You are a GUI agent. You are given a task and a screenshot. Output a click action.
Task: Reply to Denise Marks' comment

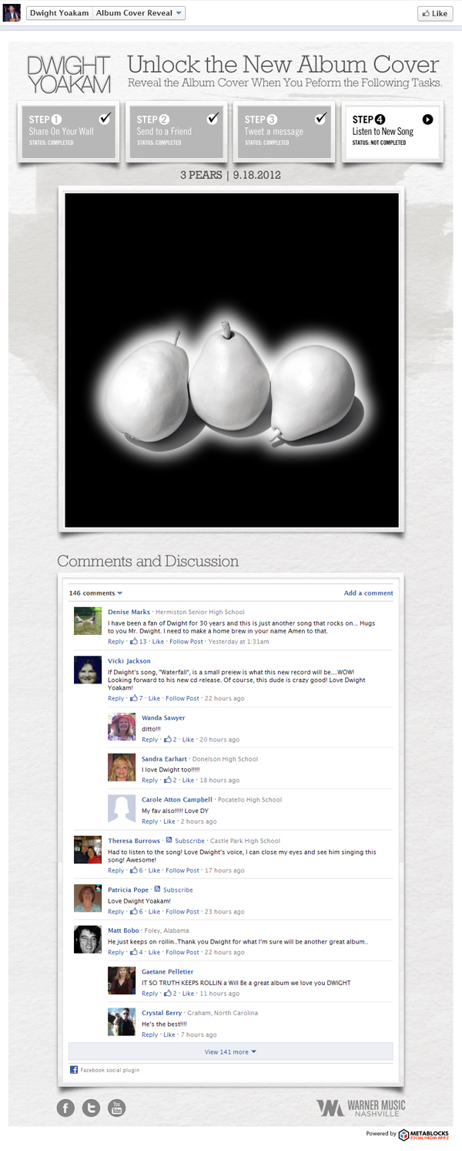[115, 642]
